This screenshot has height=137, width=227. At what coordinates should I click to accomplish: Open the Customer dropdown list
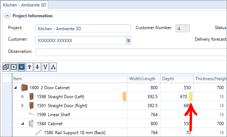(x=128, y=40)
